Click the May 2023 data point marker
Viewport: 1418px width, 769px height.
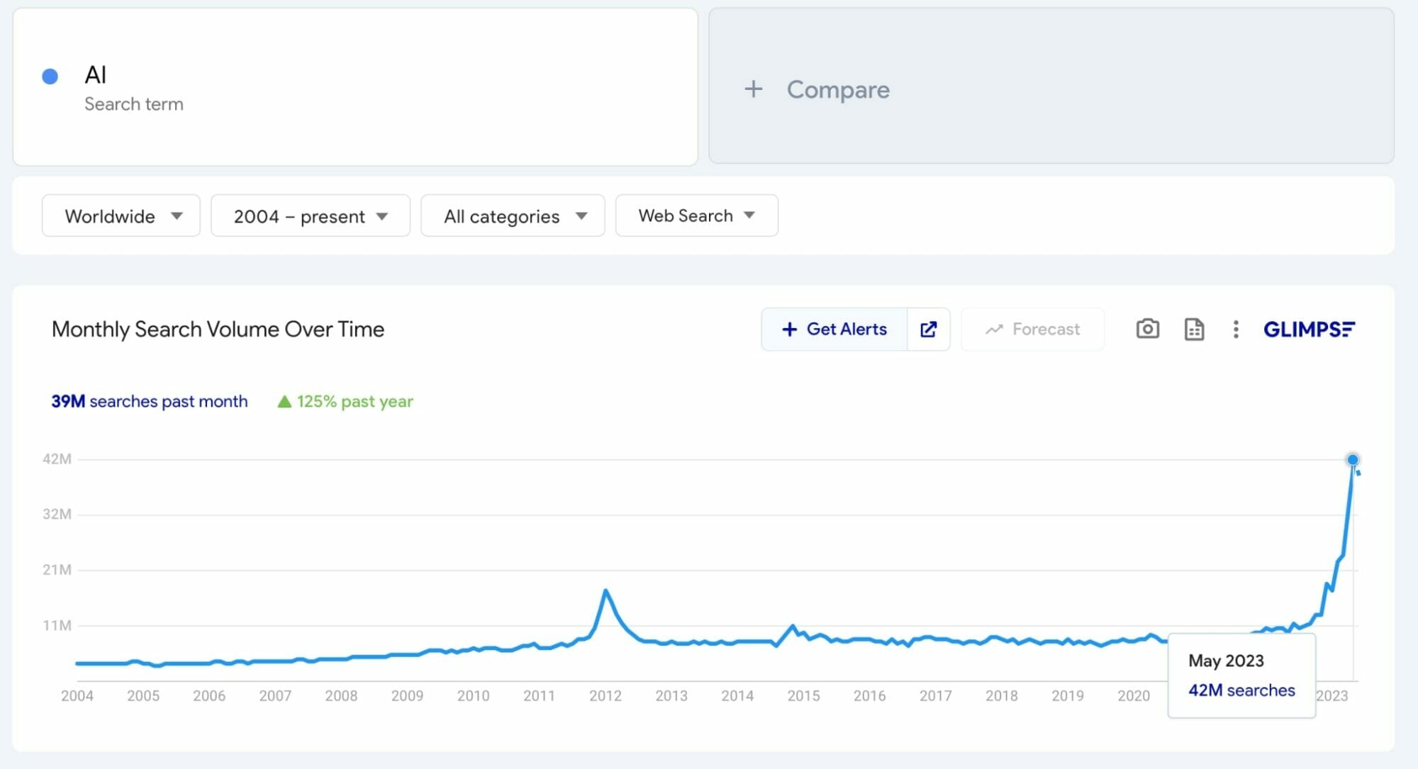click(x=1353, y=460)
